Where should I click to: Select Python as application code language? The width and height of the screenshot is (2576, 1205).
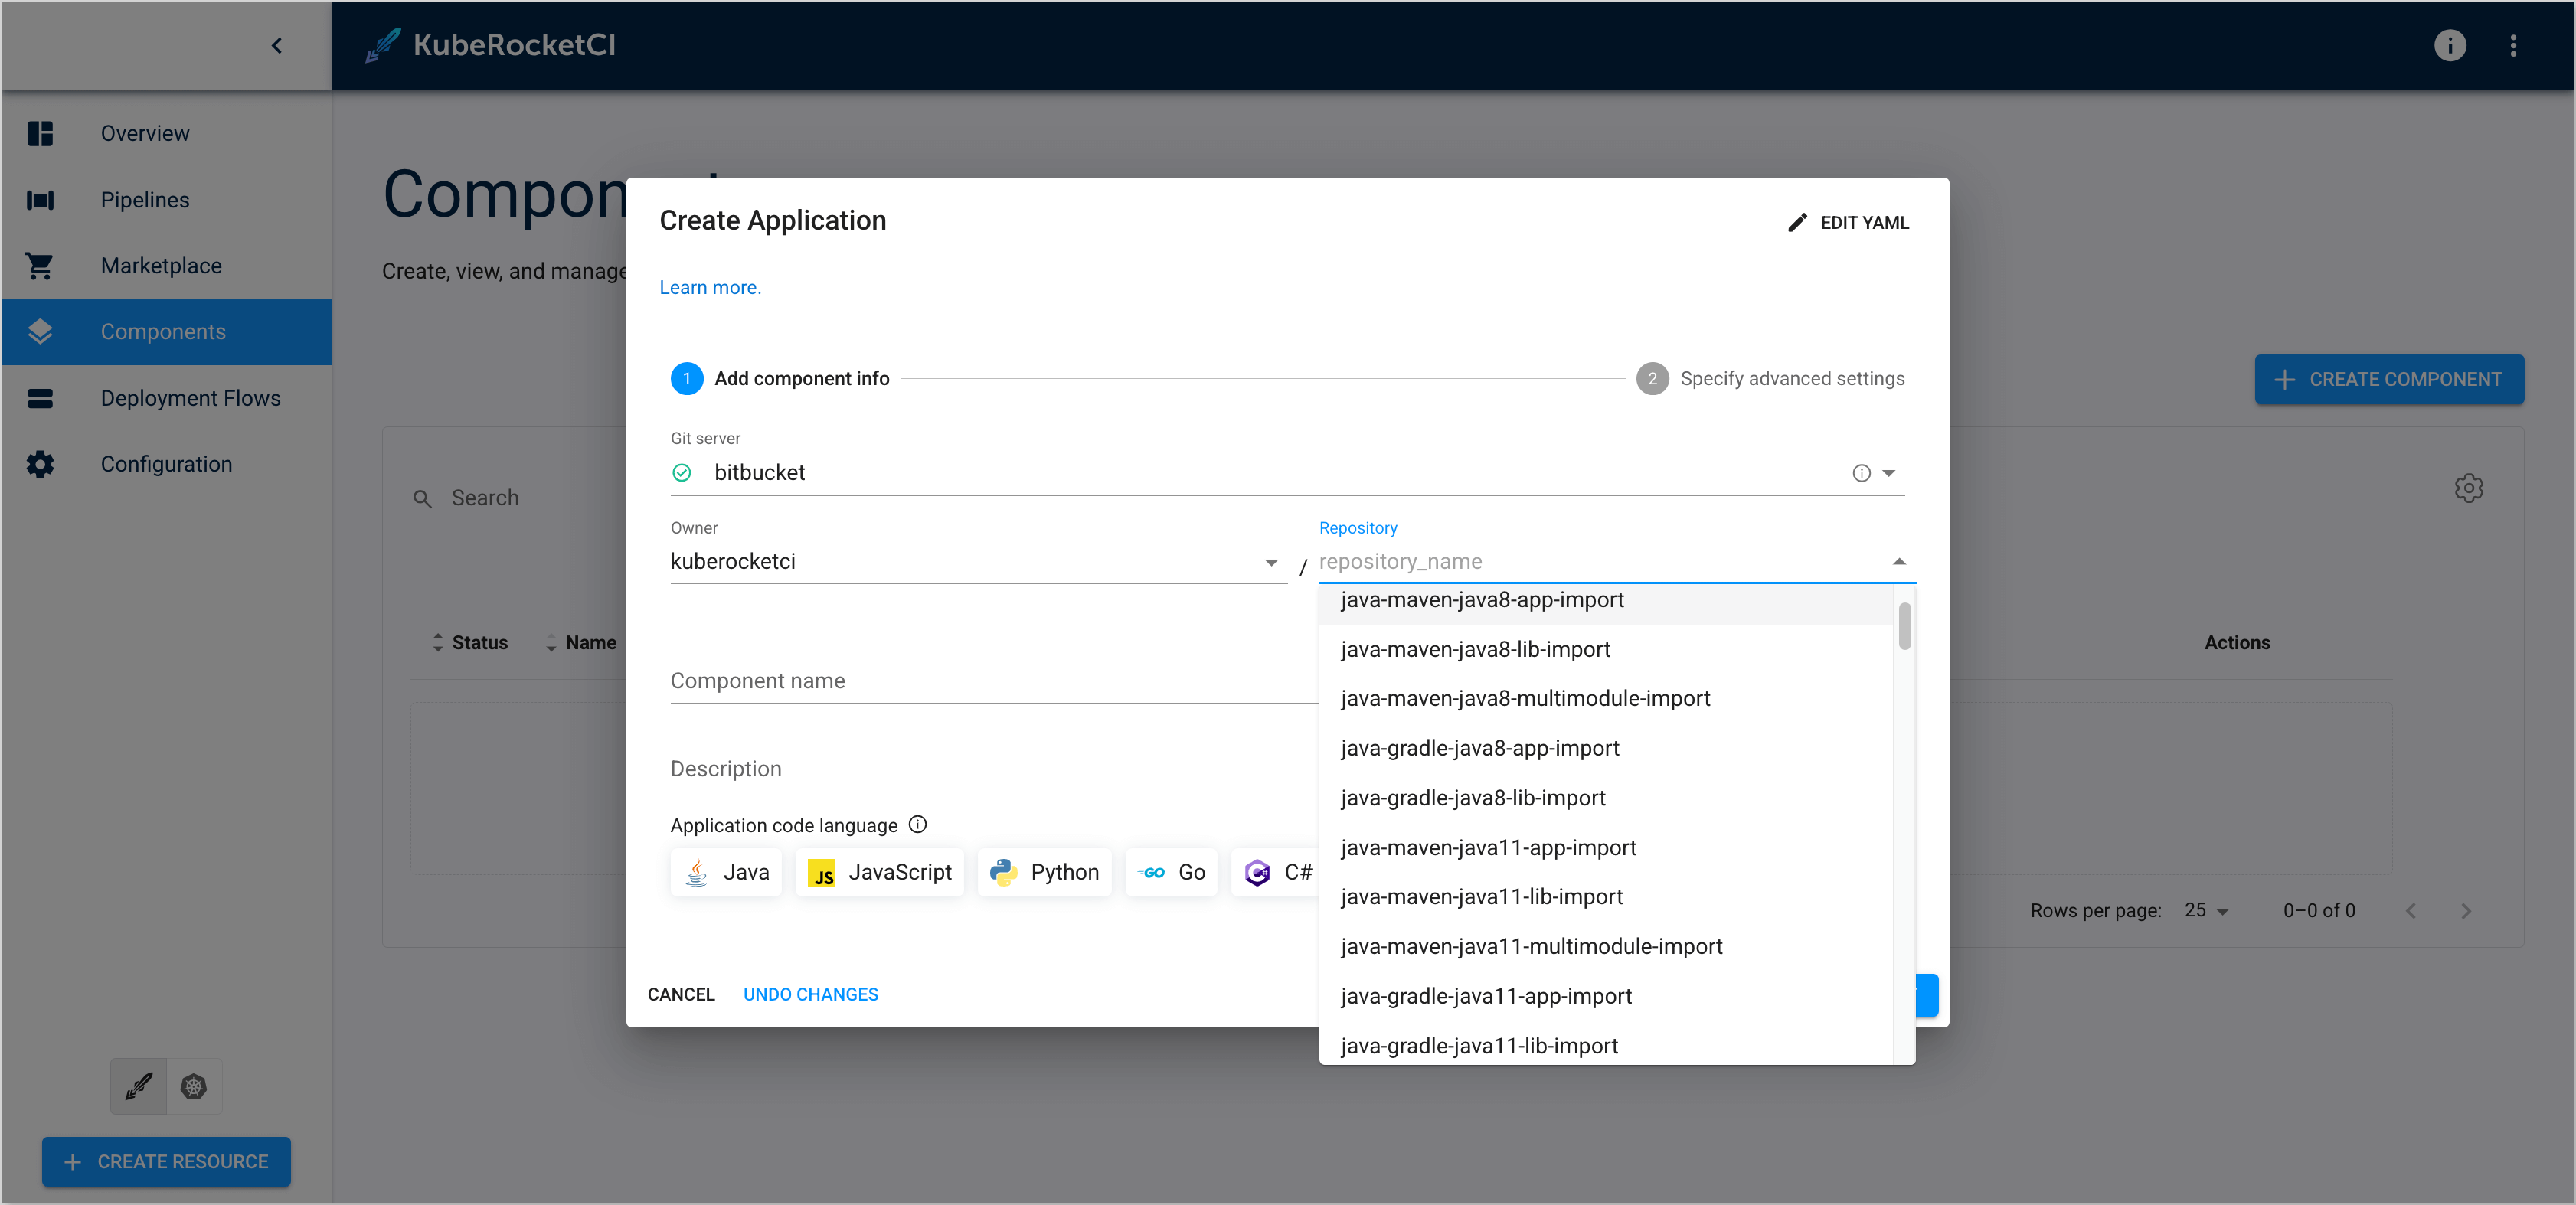click(1044, 872)
